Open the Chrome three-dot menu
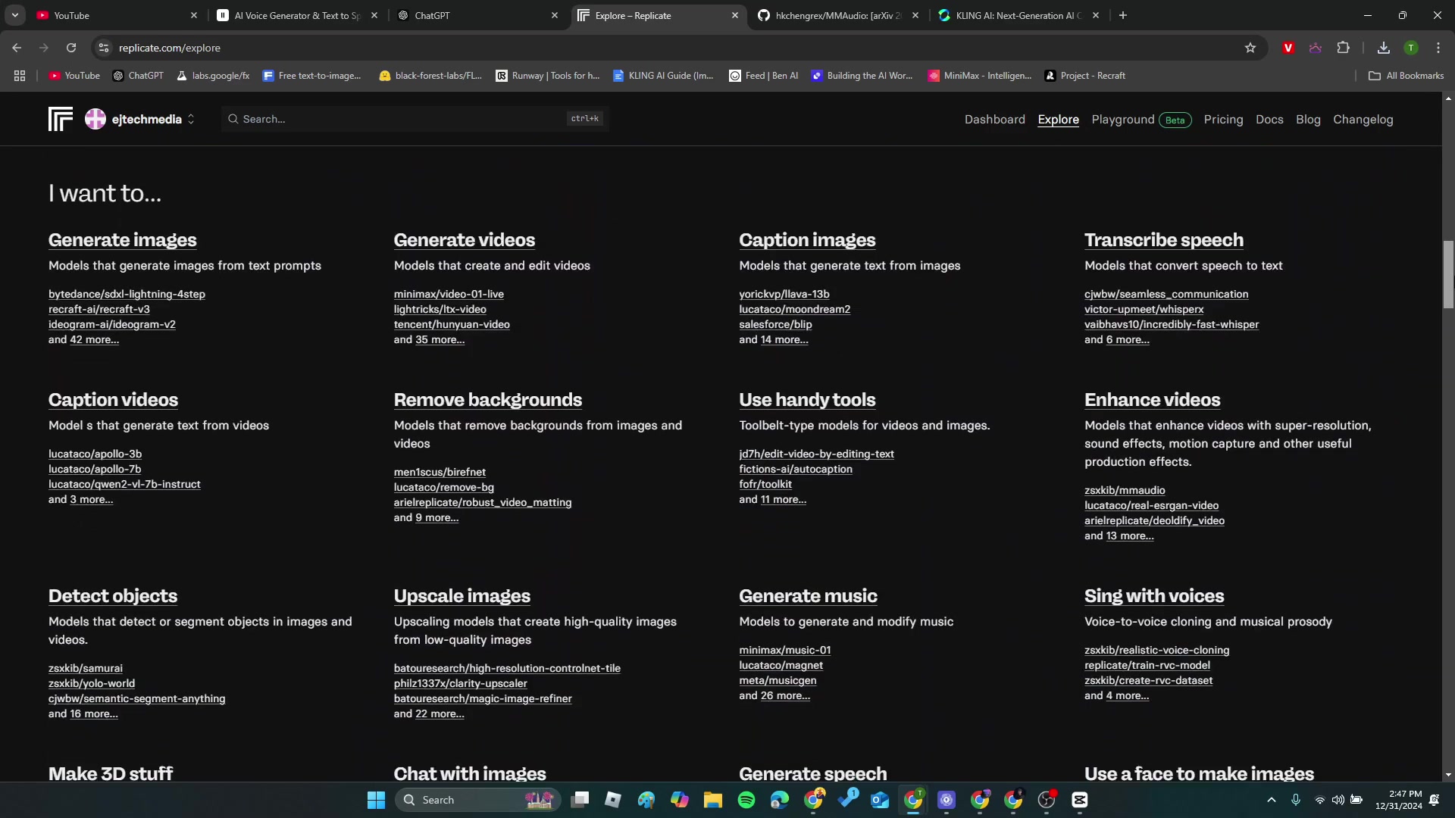1455x818 pixels. (1438, 48)
